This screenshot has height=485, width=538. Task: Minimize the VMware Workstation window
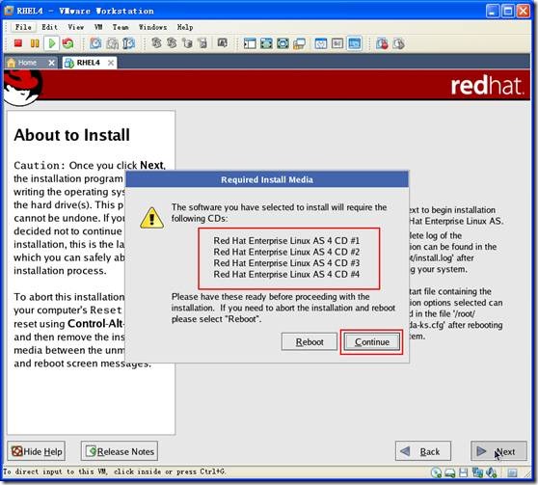(493, 11)
